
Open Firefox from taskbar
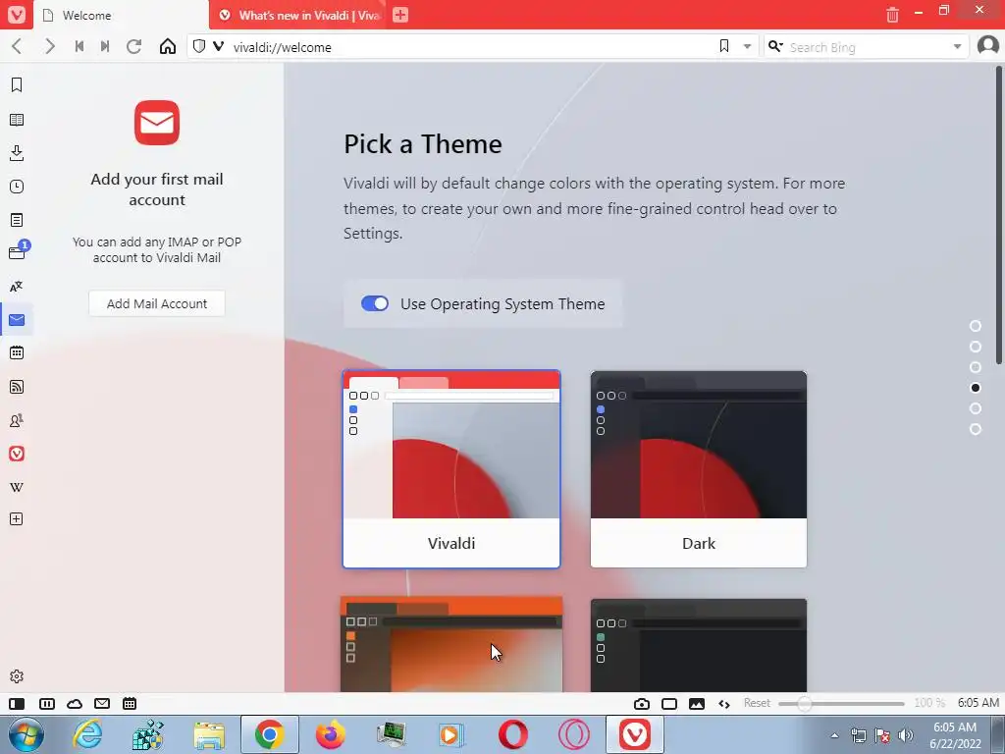330,734
